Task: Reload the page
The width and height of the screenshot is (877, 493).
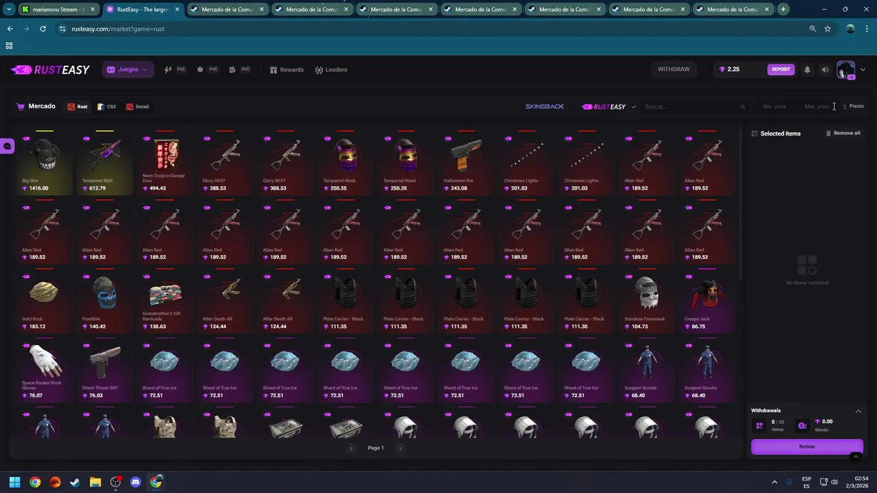Action: click(x=42, y=29)
